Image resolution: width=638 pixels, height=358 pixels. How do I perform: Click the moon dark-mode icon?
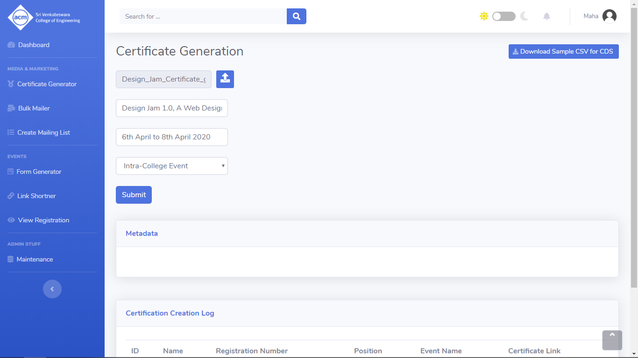click(x=525, y=16)
